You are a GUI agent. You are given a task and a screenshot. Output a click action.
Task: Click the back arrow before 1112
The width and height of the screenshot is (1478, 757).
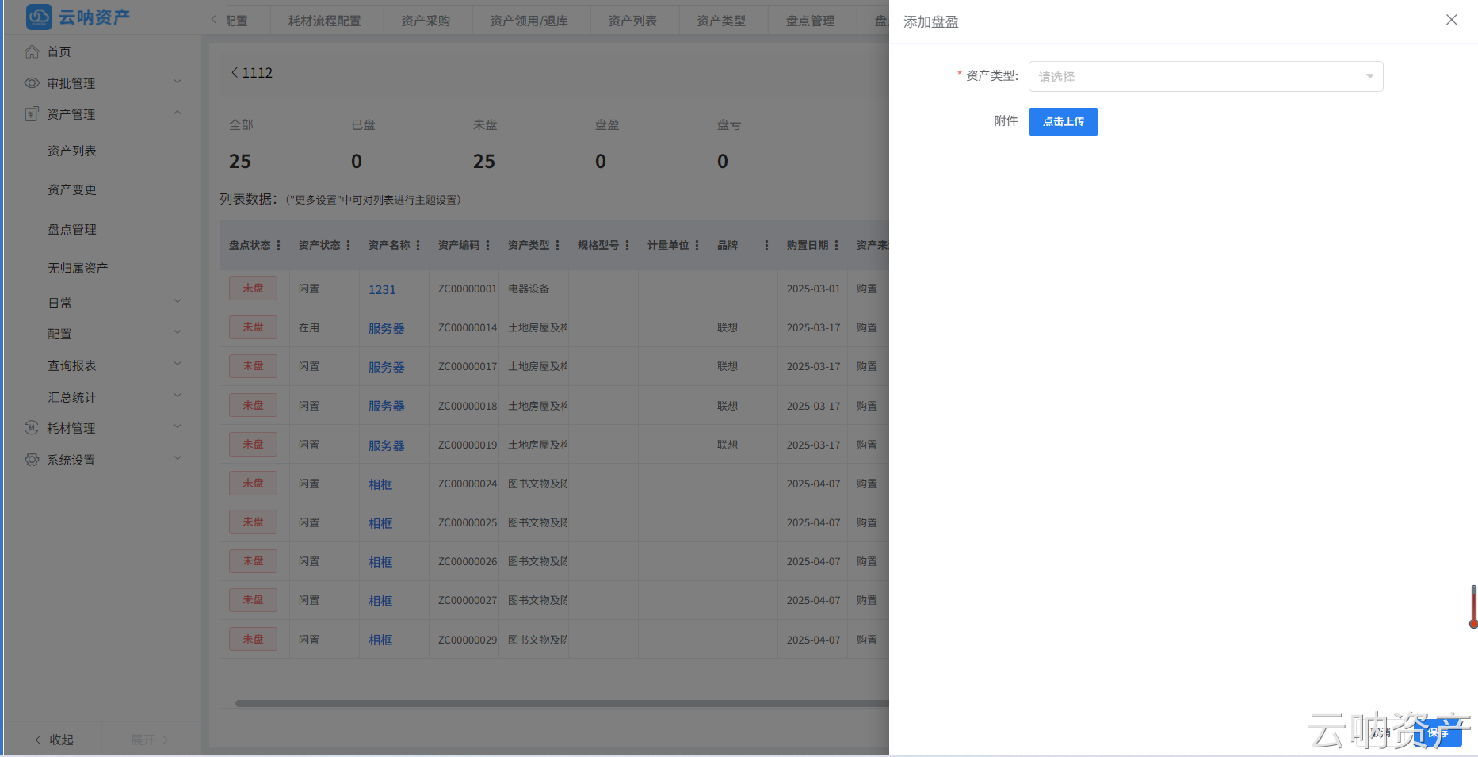(x=235, y=72)
